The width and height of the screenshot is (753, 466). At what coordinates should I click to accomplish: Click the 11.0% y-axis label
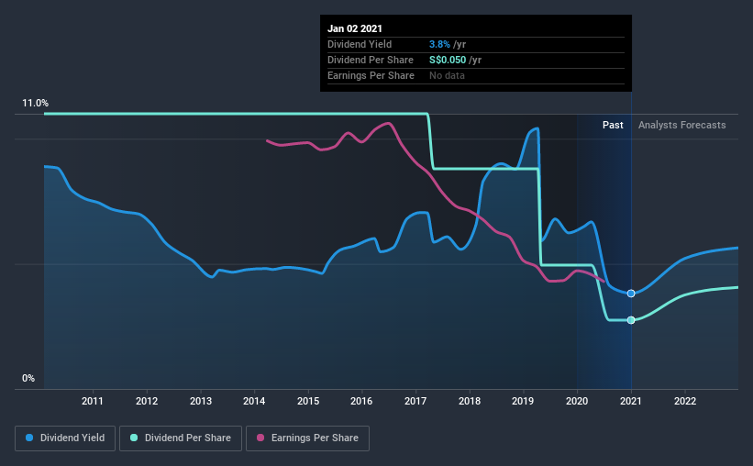tap(35, 104)
